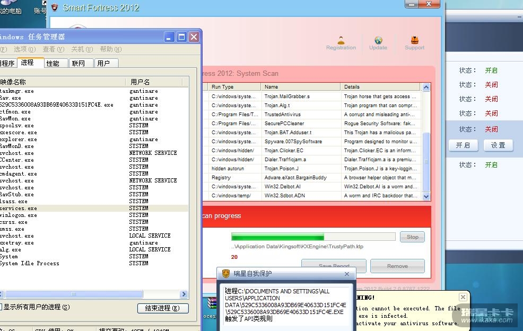Sort scan results by Details column
The height and width of the screenshot is (331, 523).
click(380, 87)
